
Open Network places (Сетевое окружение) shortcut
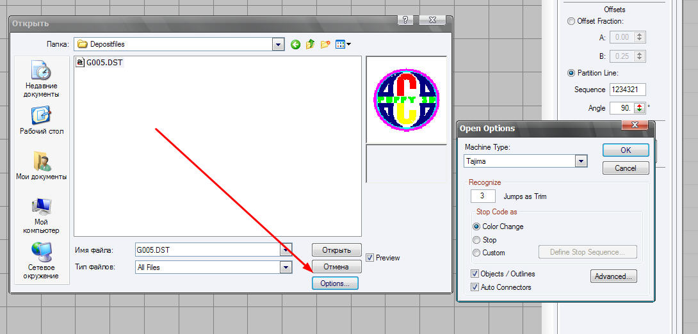(42, 261)
